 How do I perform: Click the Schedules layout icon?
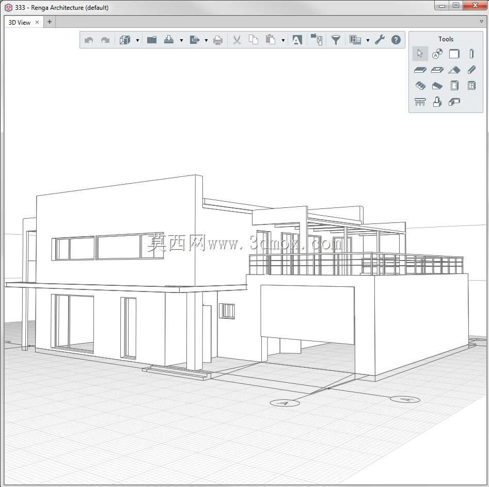tap(355, 40)
